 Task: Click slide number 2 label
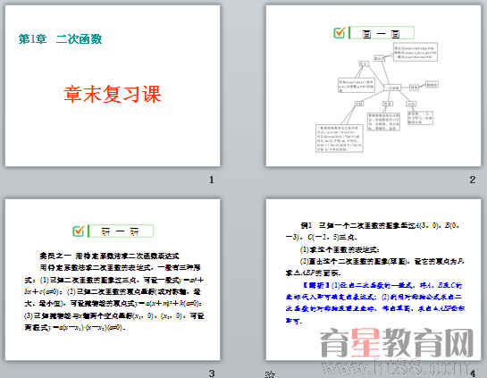(473, 180)
